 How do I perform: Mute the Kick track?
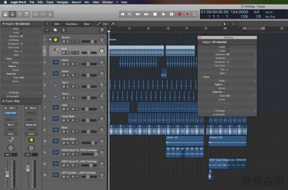[63, 53]
